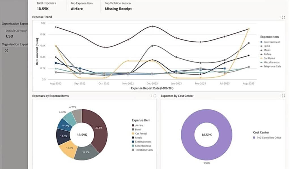Maximize the Expenses by Cost Center visualization
This screenshot has width=290, height=169.
point(283,96)
